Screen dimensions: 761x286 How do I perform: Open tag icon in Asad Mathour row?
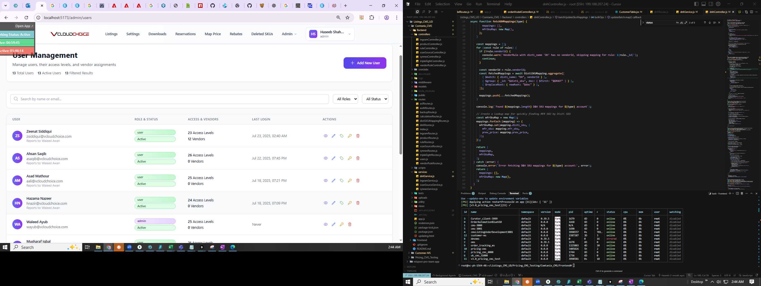click(342, 180)
